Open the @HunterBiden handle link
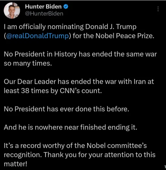The image size is (166, 170). [44, 14]
